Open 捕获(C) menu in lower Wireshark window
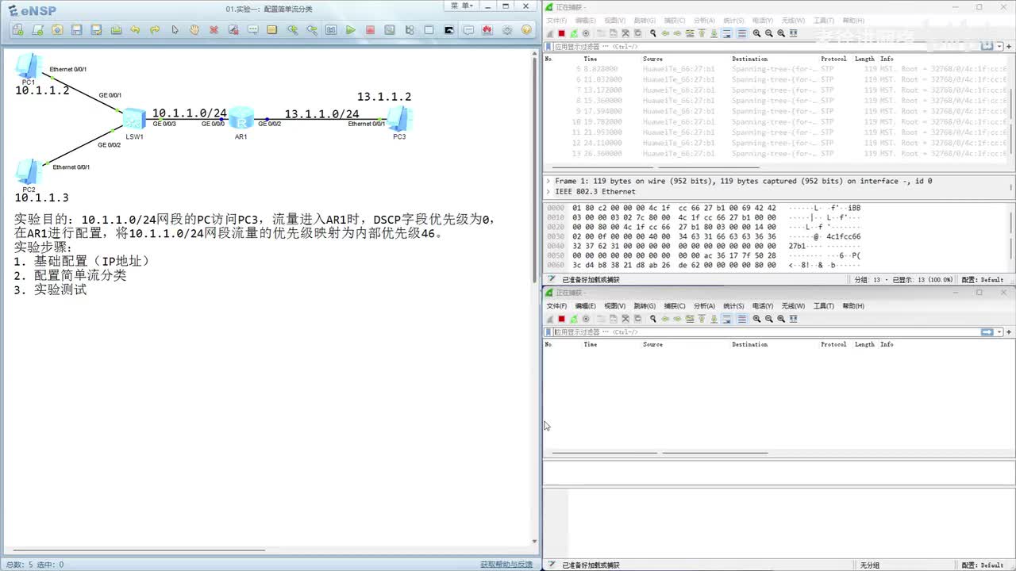Image resolution: width=1016 pixels, height=571 pixels. coord(675,306)
